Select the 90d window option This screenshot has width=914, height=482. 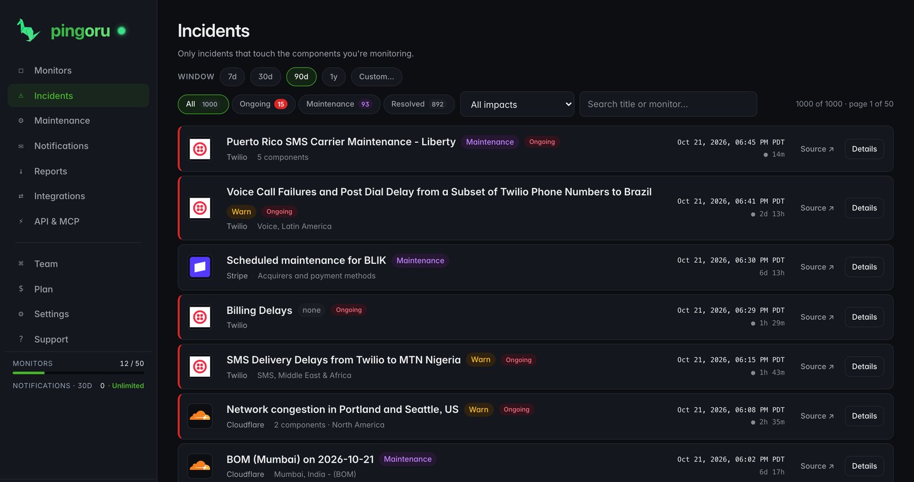click(301, 77)
